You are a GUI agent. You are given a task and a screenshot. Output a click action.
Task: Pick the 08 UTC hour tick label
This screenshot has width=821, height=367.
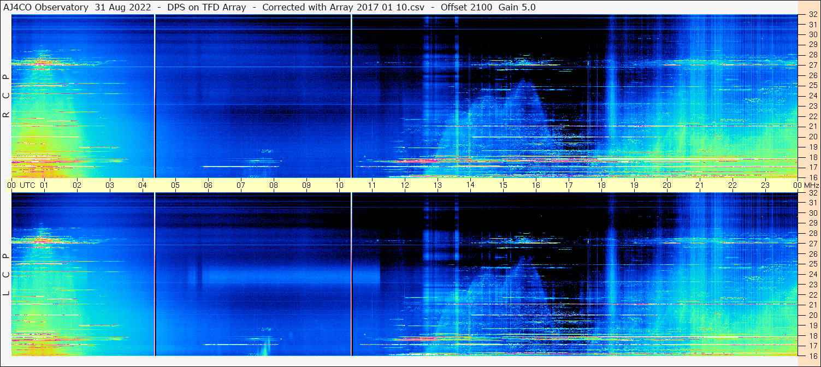[274, 185]
